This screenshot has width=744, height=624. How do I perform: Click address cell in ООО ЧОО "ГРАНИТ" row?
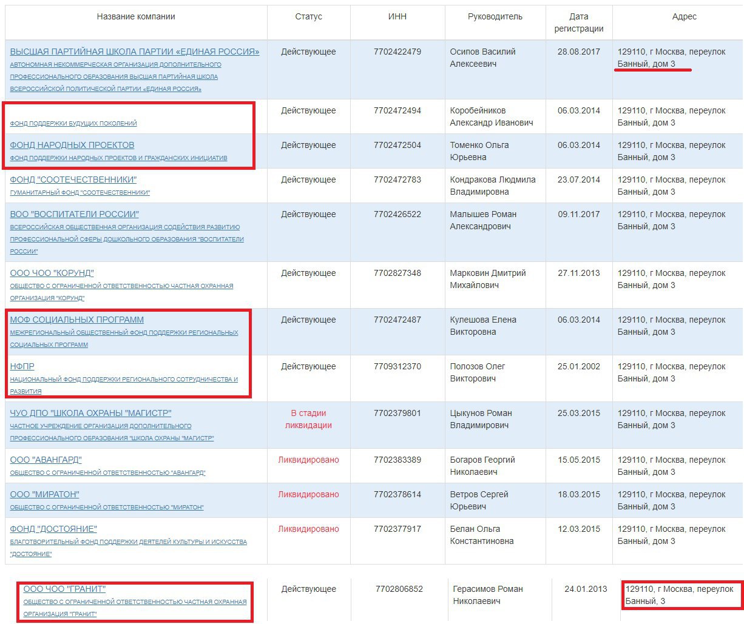pyautogui.click(x=680, y=595)
